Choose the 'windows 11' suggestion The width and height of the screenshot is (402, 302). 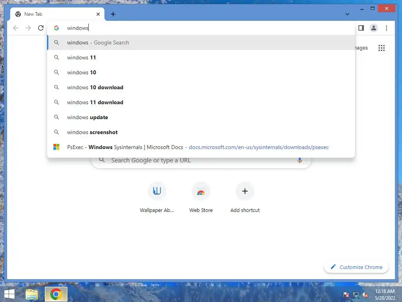pos(201,57)
